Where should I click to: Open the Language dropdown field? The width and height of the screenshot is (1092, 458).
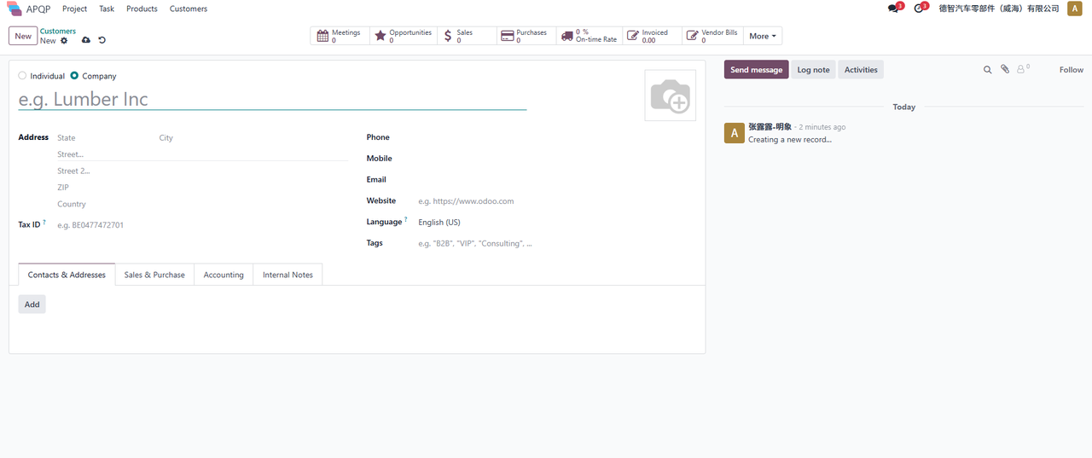pos(469,223)
